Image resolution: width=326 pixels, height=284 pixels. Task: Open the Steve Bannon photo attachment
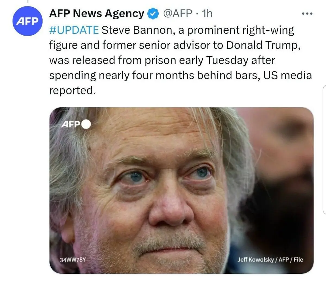[181, 190]
